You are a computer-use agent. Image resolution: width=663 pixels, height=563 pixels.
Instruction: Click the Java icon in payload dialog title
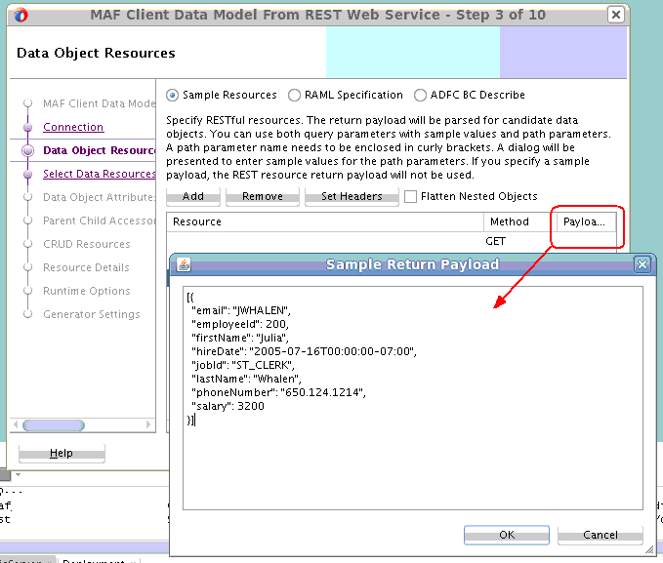coord(184,264)
